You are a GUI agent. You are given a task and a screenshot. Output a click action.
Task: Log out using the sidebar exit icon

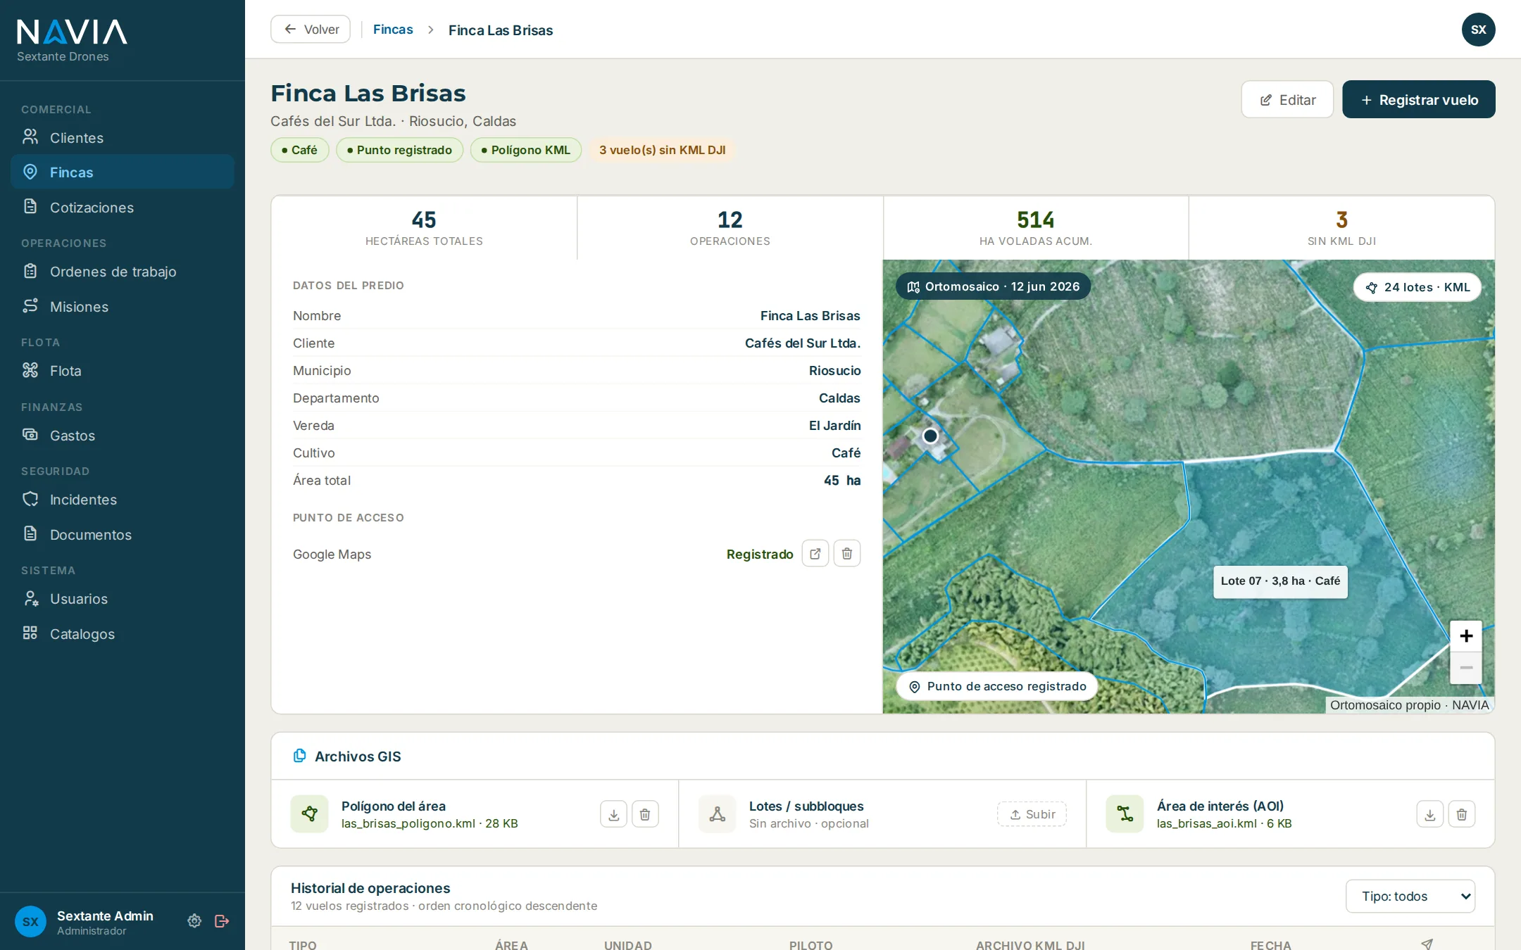(222, 921)
